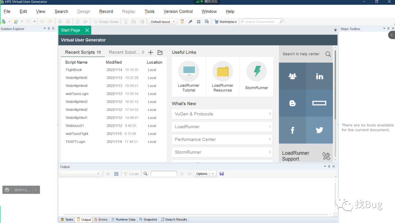
Task: Open the LinkedIn tile
Action: 319,76
